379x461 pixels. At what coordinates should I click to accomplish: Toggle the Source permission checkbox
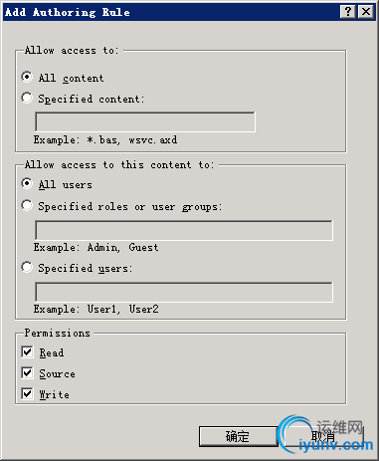pos(27,373)
